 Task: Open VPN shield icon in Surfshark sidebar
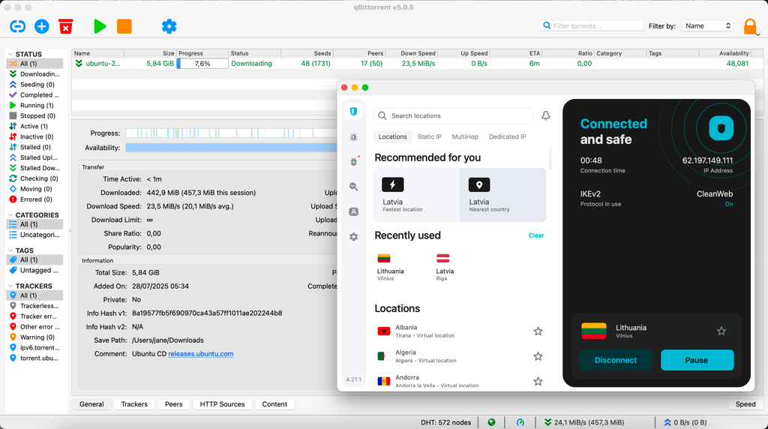(354, 112)
